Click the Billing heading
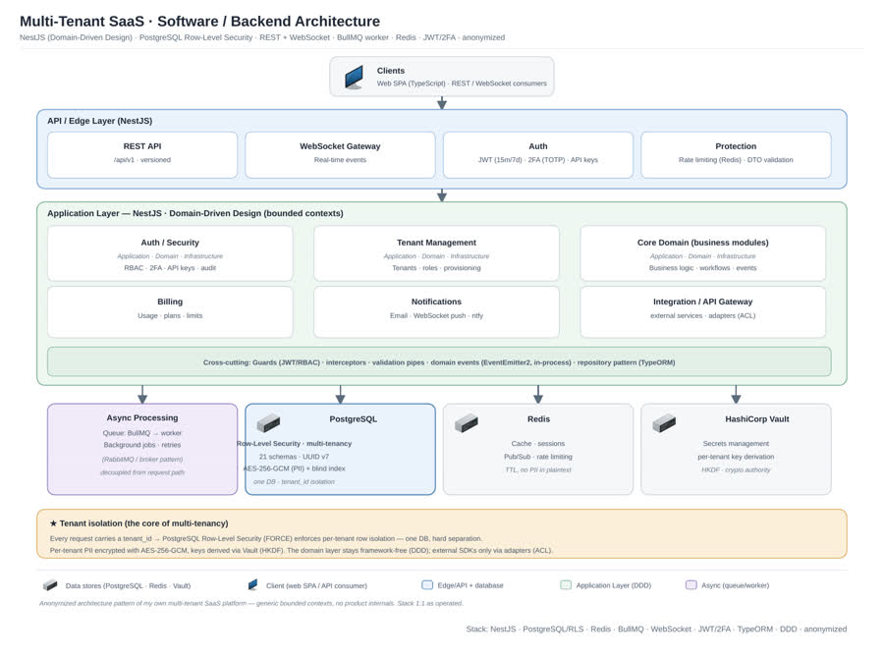The height and width of the screenshot is (660, 884). [170, 302]
